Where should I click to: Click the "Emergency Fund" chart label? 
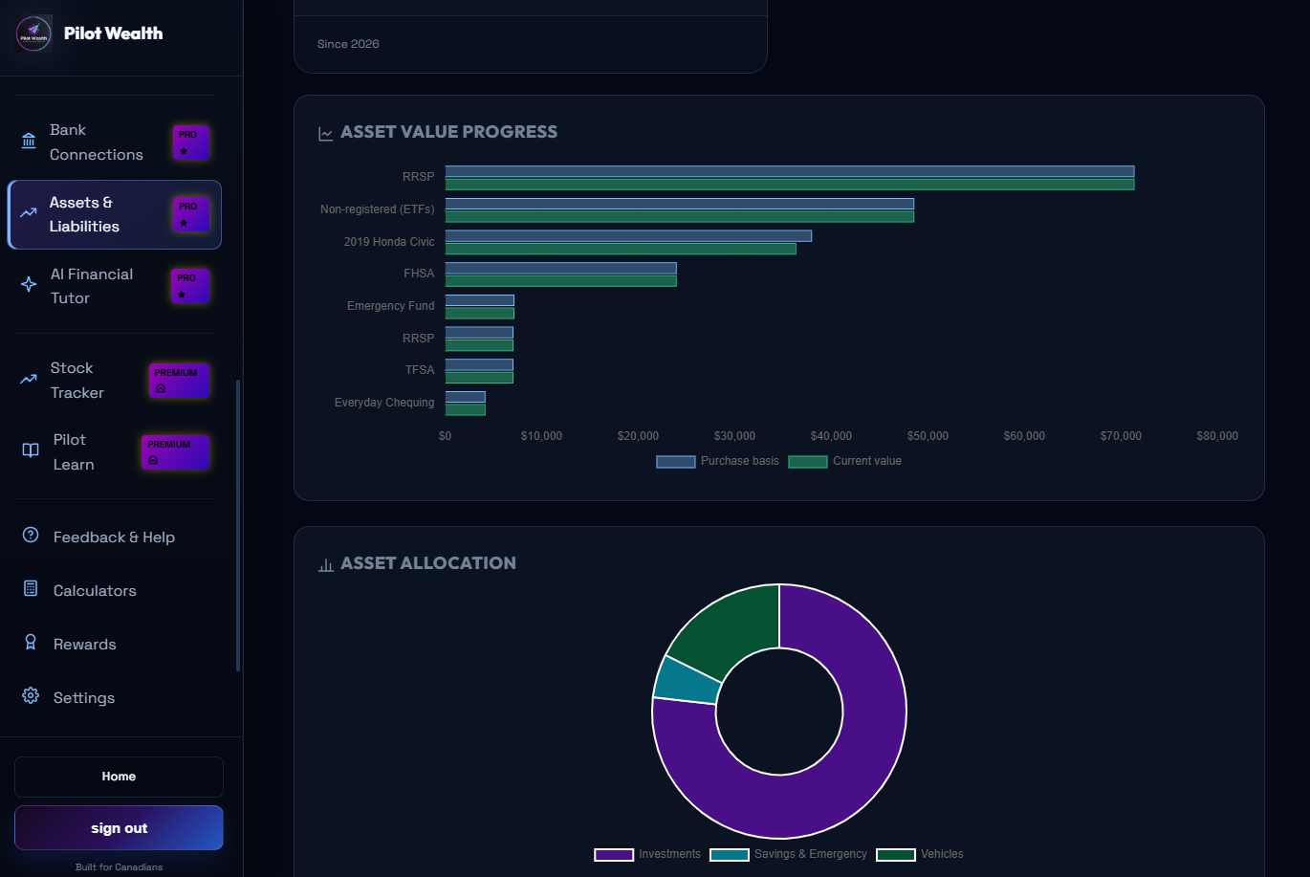pos(390,306)
